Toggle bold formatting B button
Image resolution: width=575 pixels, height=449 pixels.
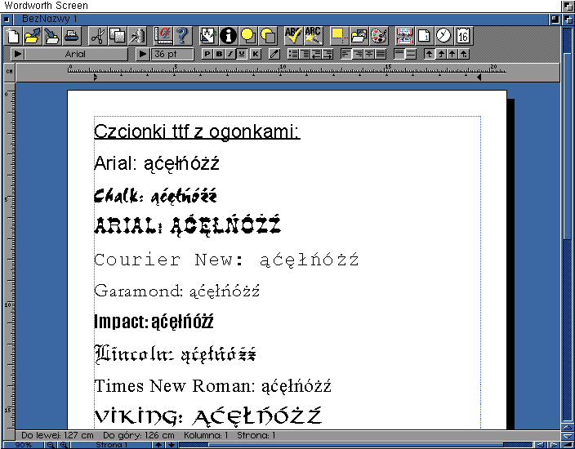(219, 54)
